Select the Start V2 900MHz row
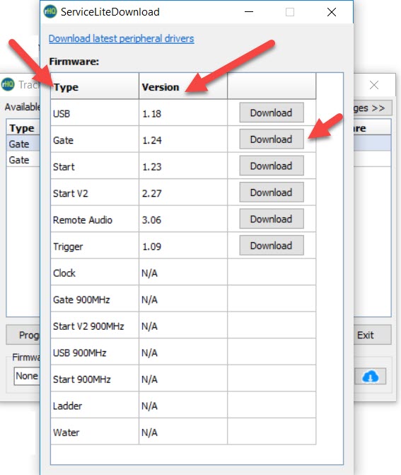 (183, 326)
